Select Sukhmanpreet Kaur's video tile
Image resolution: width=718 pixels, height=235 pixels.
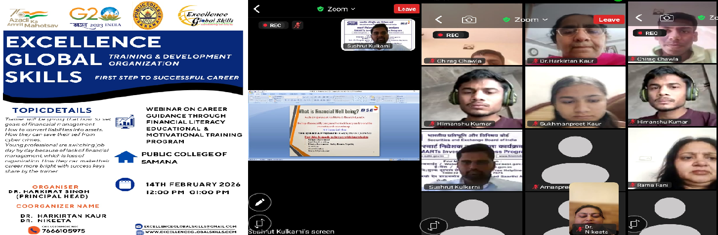click(574, 97)
